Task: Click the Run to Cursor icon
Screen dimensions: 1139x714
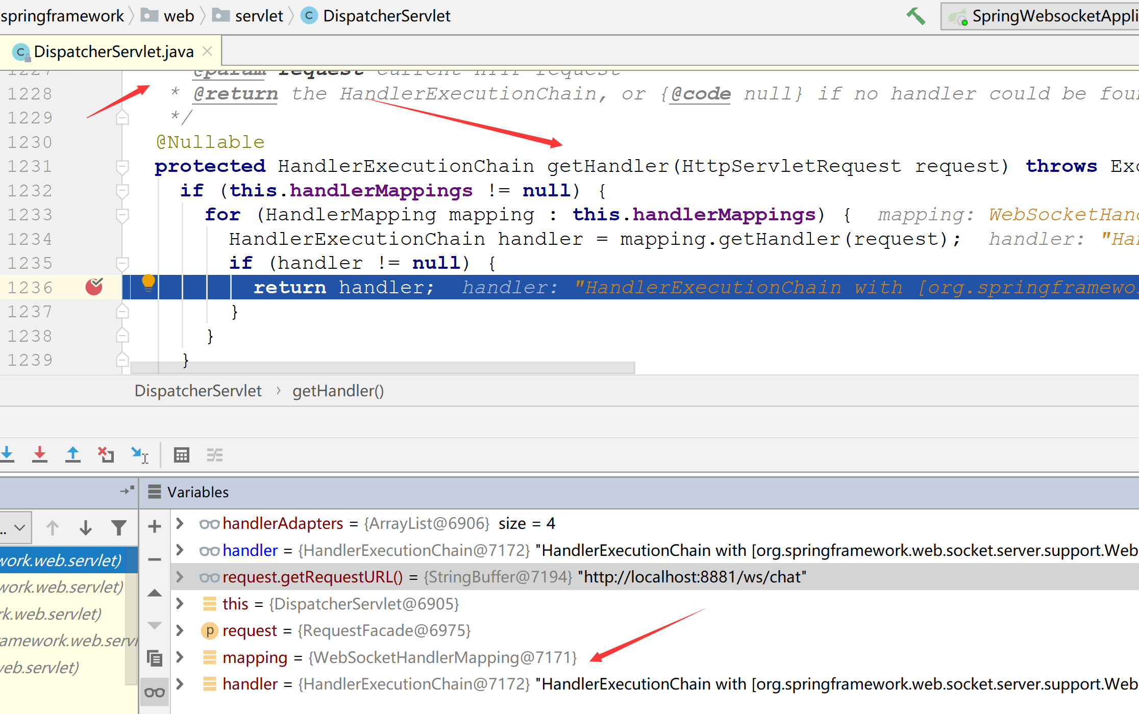Action: (139, 454)
